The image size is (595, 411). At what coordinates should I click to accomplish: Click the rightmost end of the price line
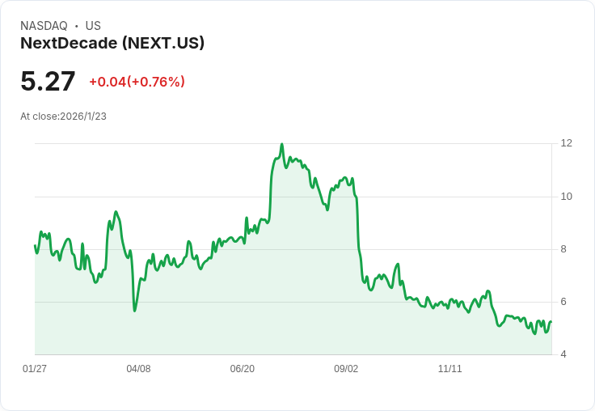[551, 322]
